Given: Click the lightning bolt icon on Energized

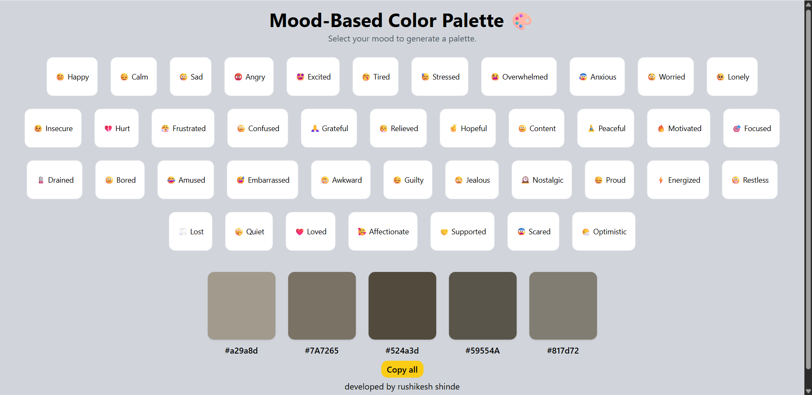Looking at the screenshot, I should click(x=661, y=180).
